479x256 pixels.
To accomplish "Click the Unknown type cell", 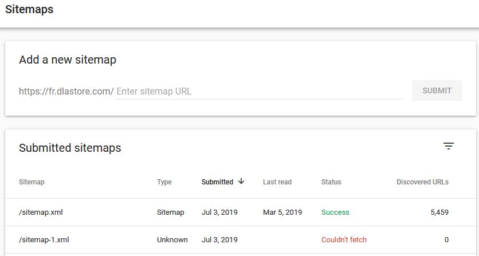I will (x=172, y=240).
